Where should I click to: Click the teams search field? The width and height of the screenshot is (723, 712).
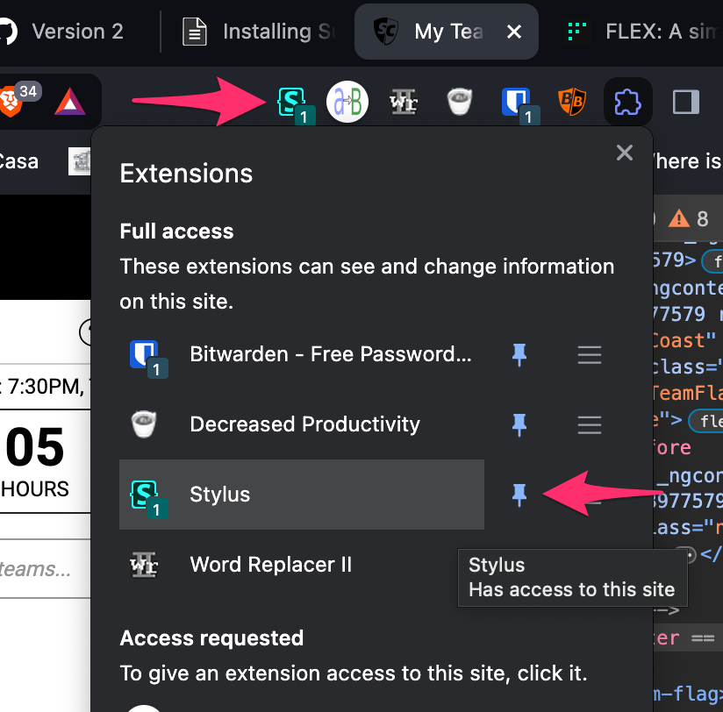pos(46,569)
